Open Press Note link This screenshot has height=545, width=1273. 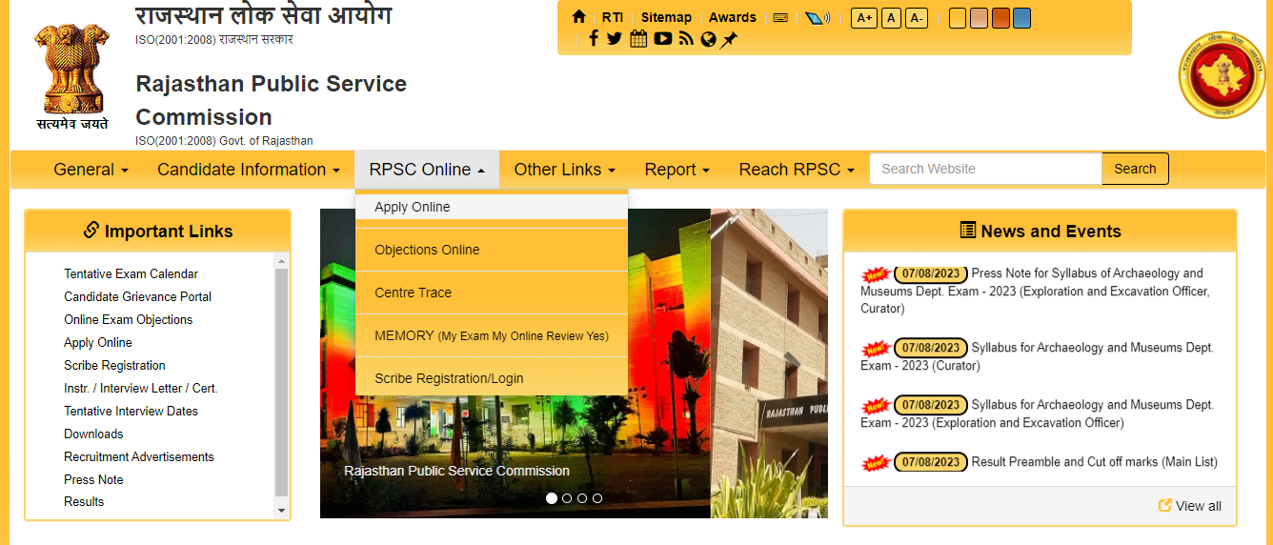(x=93, y=479)
